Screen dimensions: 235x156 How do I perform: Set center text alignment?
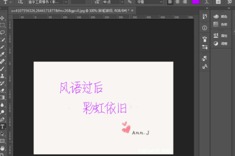coord(177,2)
